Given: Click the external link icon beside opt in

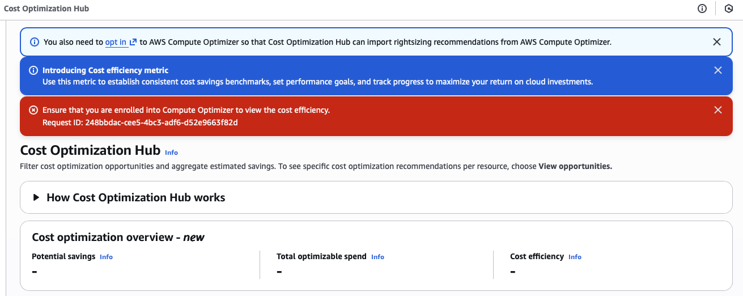Looking at the screenshot, I should [133, 42].
